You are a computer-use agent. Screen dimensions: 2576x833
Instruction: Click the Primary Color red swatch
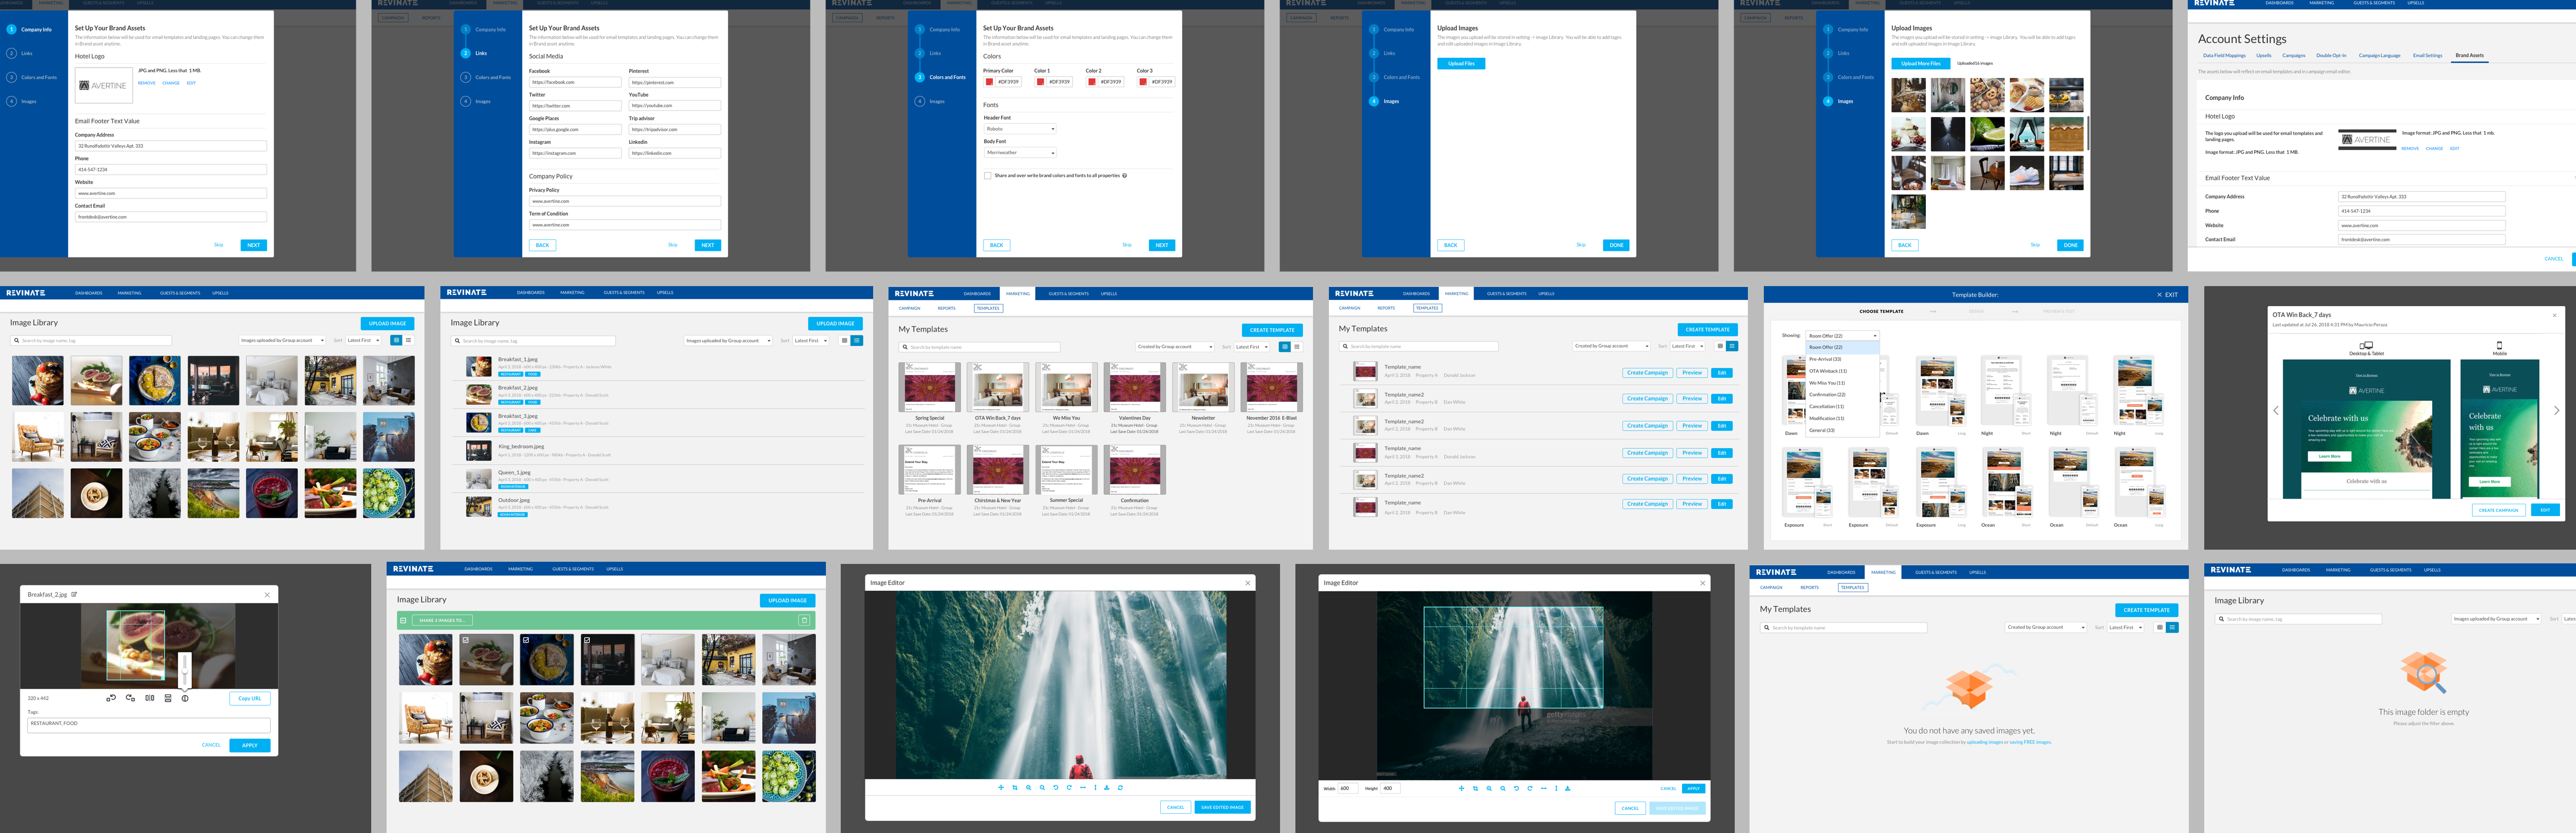[x=990, y=82]
